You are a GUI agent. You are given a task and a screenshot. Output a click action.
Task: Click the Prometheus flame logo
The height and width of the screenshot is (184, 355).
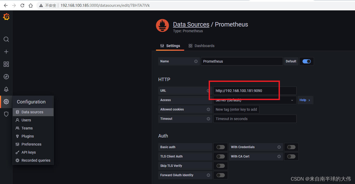tap(162, 25)
